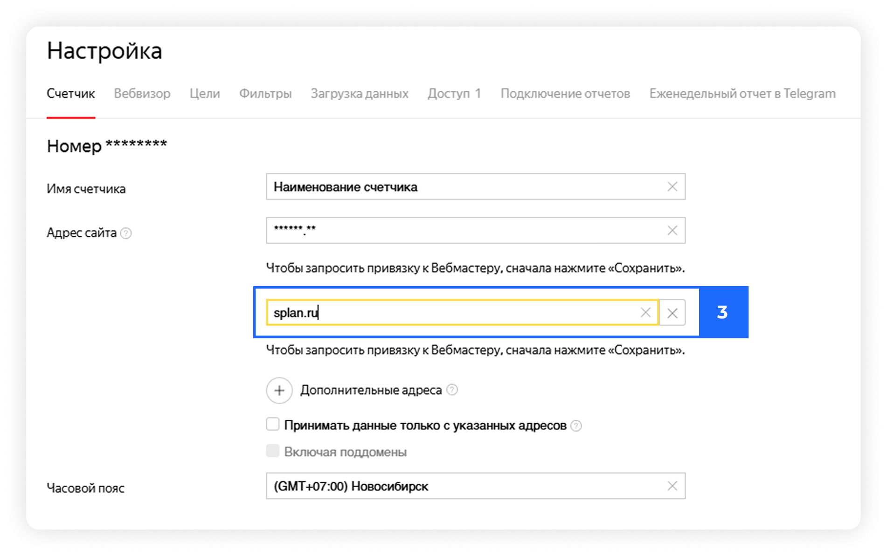The image size is (887, 556).
Task: Add additional address with plus button
Action: pos(279,390)
